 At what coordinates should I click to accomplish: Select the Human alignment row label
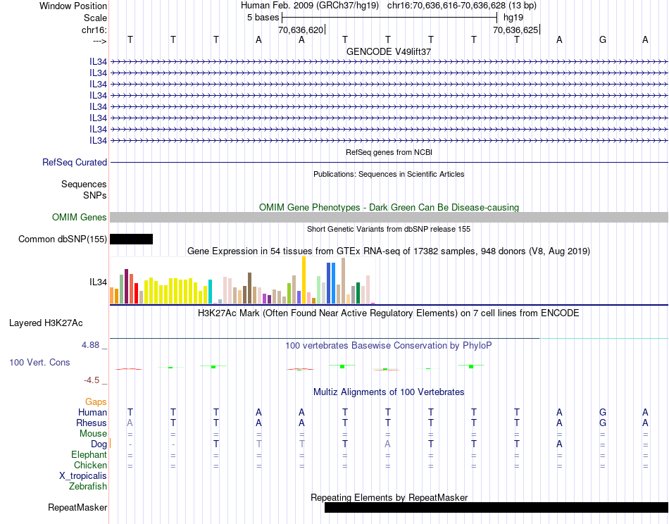(x=92, y=412)
